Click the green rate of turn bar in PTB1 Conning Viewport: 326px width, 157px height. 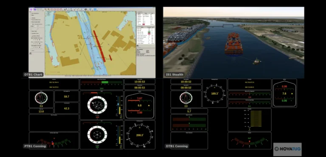105,83
